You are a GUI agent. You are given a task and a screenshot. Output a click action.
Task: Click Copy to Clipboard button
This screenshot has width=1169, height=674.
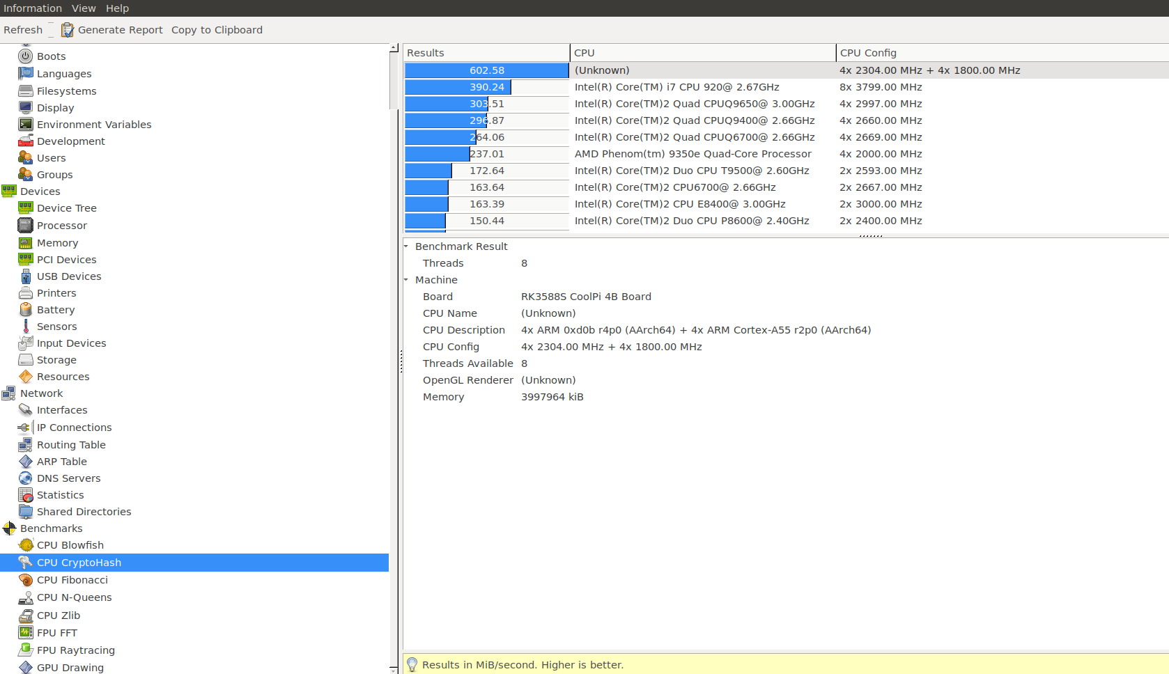217,30
